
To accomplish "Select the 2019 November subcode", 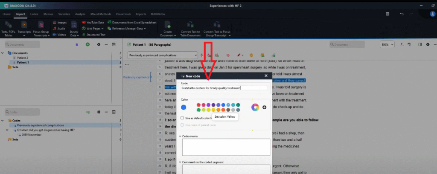I will tap(31, 135).
